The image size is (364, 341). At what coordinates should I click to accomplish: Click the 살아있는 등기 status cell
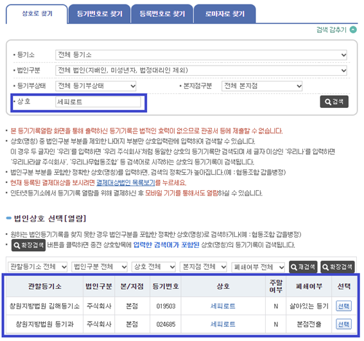[x=309, y=306]
